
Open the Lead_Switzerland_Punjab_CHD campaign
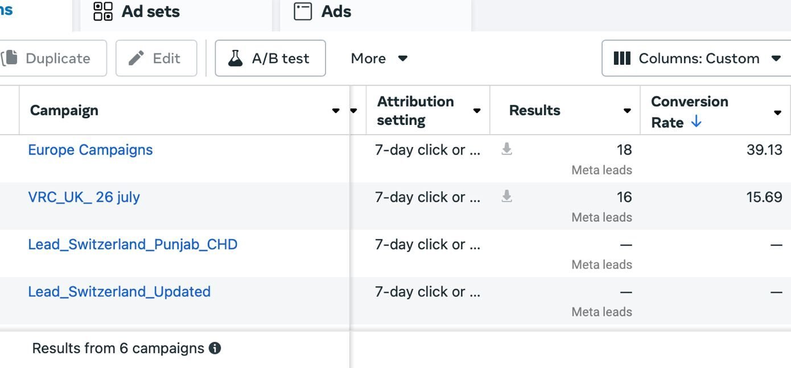[x=133, y=244]
